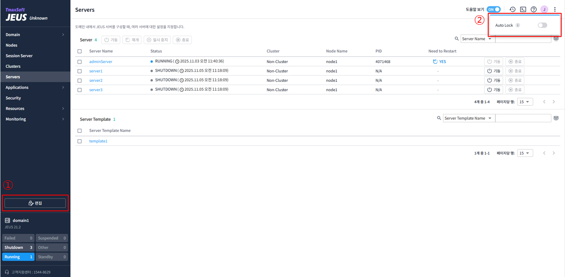Open the help icon in the header

click(534, 9)
